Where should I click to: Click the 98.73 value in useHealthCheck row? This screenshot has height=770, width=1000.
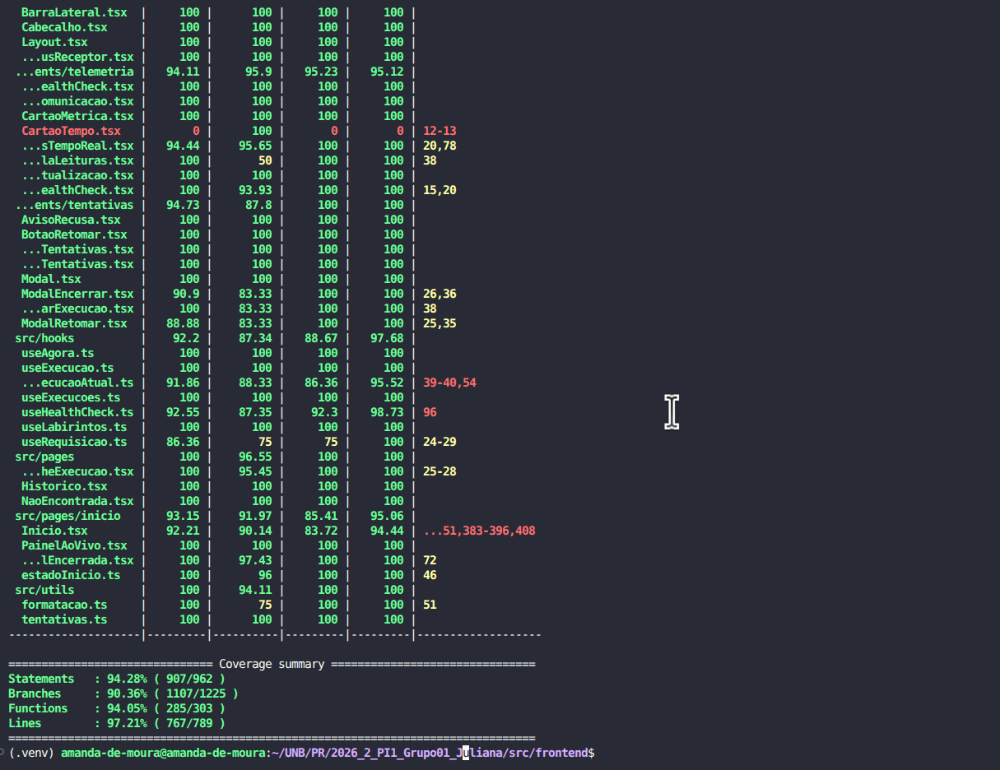click(x=387, y=412)
